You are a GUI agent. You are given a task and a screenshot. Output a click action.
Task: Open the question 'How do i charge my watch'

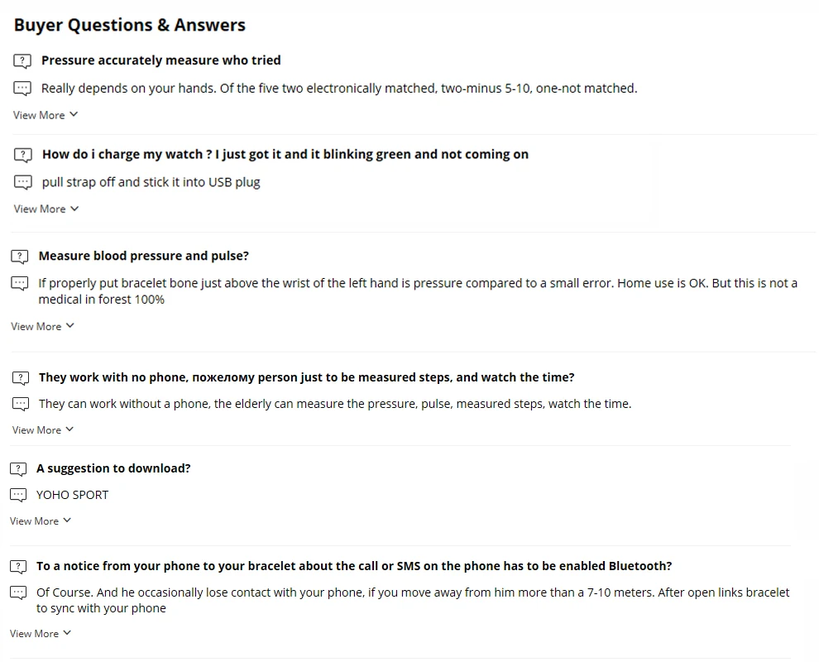pyautogui.click(x=285, y=155)
